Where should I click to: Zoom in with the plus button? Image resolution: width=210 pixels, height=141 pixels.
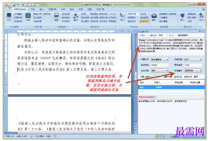coord(201,136)
